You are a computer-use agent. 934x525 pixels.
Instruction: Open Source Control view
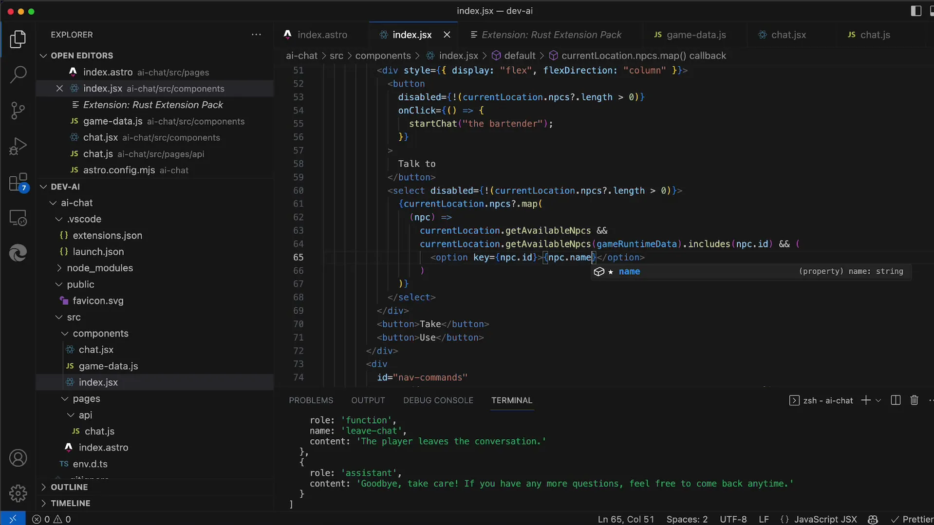tap(18, 111)
